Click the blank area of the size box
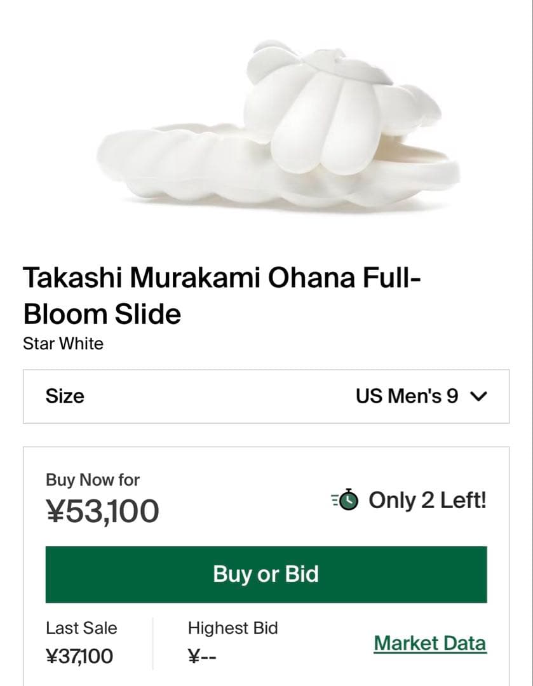This screenshot has width=533, height=686. click(222, 396)
